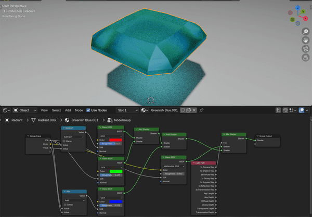Image resolution: width=312 pixels, height=217 pixels.
Task: Click the red color swatch on Glass BSDF
Action: (115, 140)
